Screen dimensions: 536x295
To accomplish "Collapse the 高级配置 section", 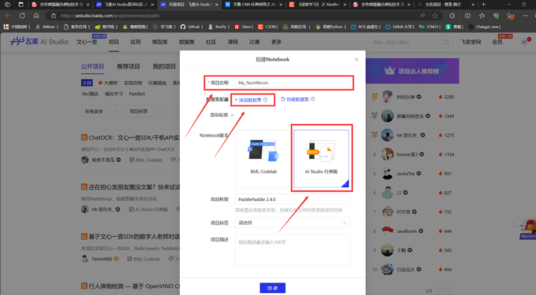I will click(x=222, y=115).
